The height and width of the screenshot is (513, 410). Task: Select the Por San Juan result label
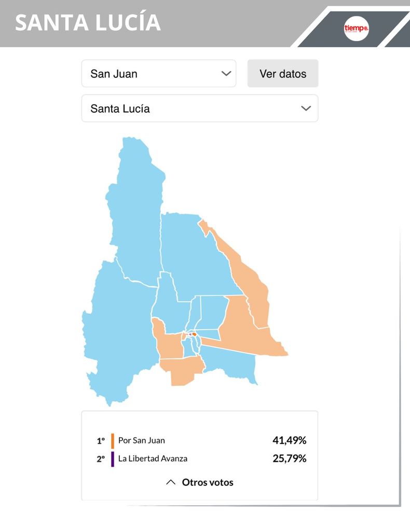click(142, 440)
